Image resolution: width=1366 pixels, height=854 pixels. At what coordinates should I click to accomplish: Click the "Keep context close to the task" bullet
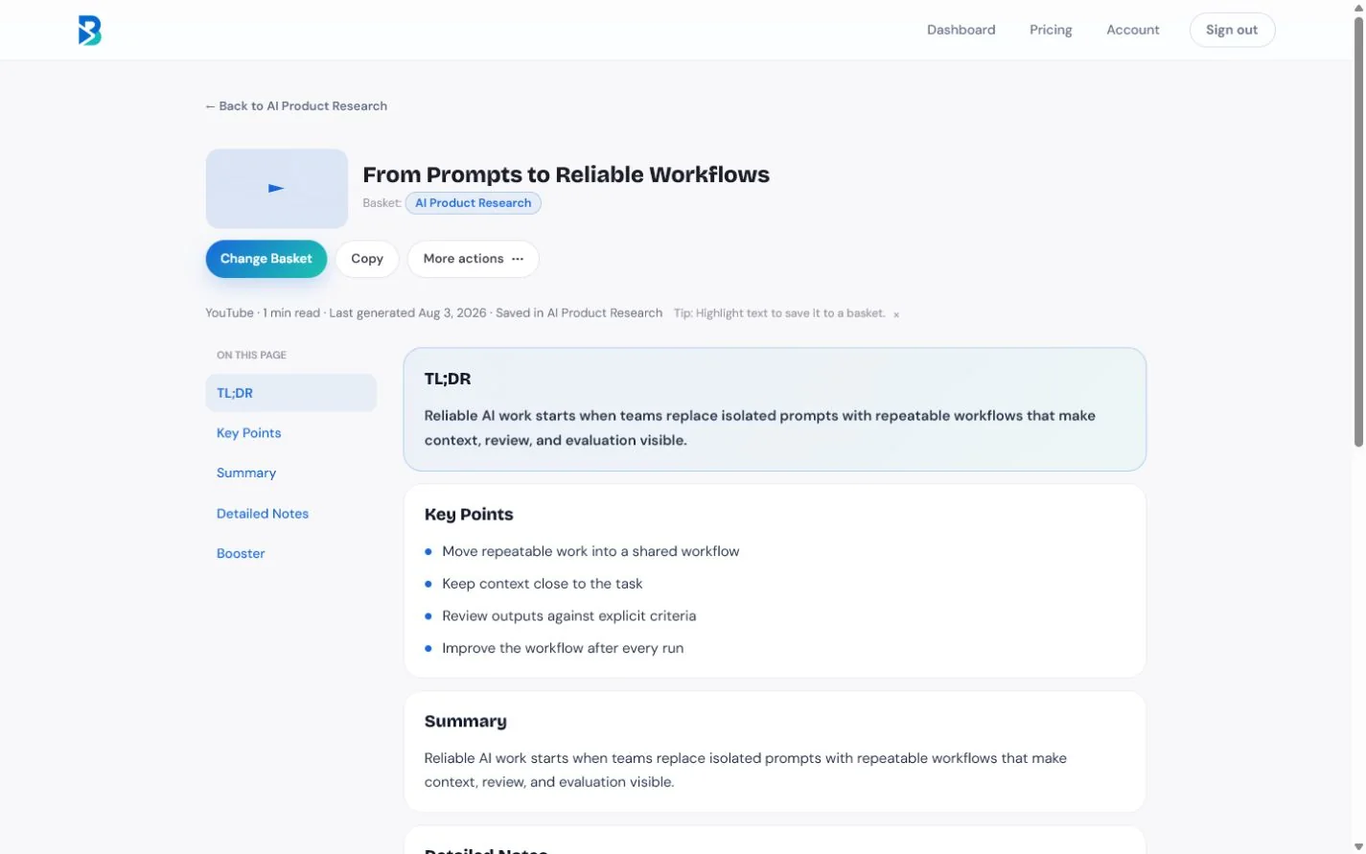pos(542,584)
